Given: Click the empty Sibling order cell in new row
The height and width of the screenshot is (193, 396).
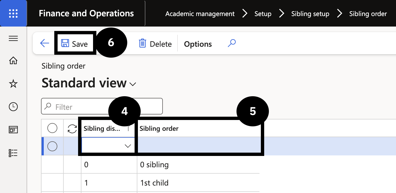Looking at the screenshot, I should tap(199, 146).
